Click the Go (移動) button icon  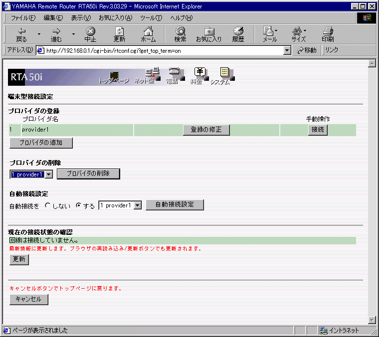[307, 50]
